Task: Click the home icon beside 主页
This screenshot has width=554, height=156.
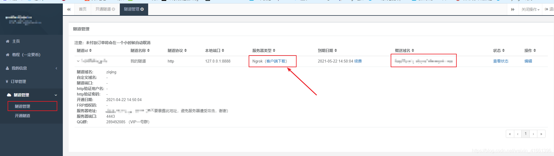Action: click(8, 41)
